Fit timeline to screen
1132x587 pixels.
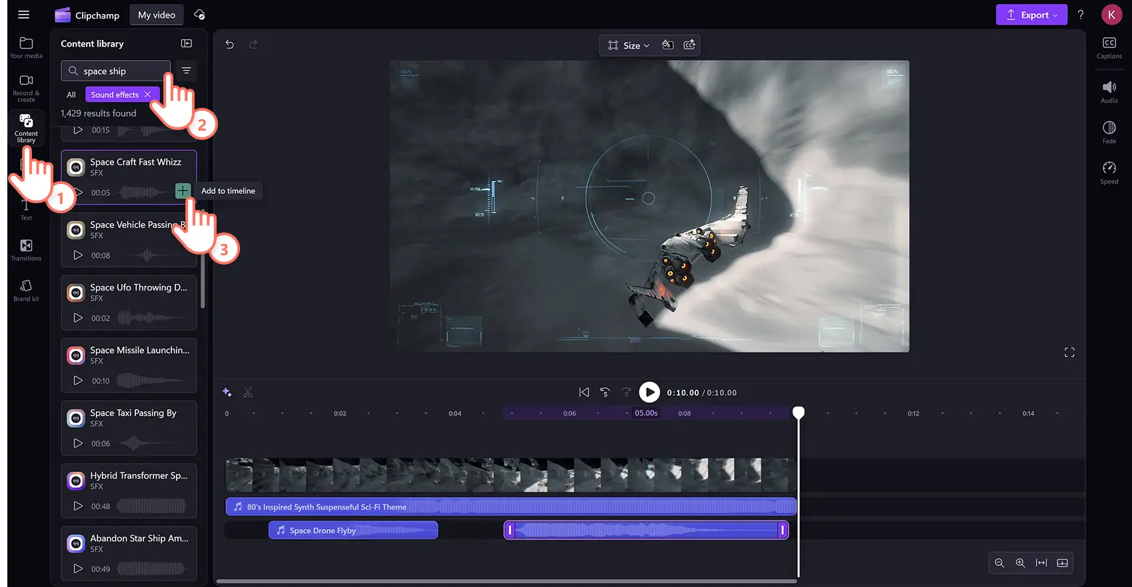coord(1041,563)
